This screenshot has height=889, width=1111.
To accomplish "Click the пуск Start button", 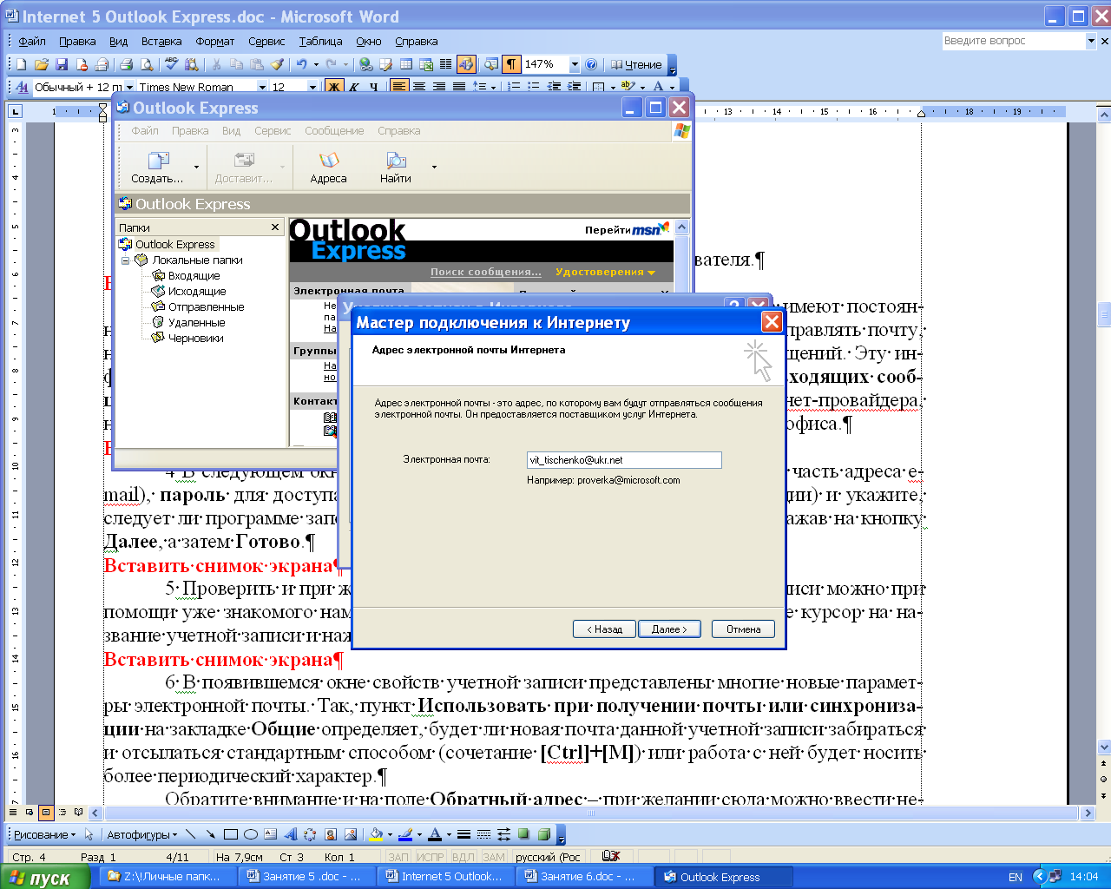I will coord(45,877).
